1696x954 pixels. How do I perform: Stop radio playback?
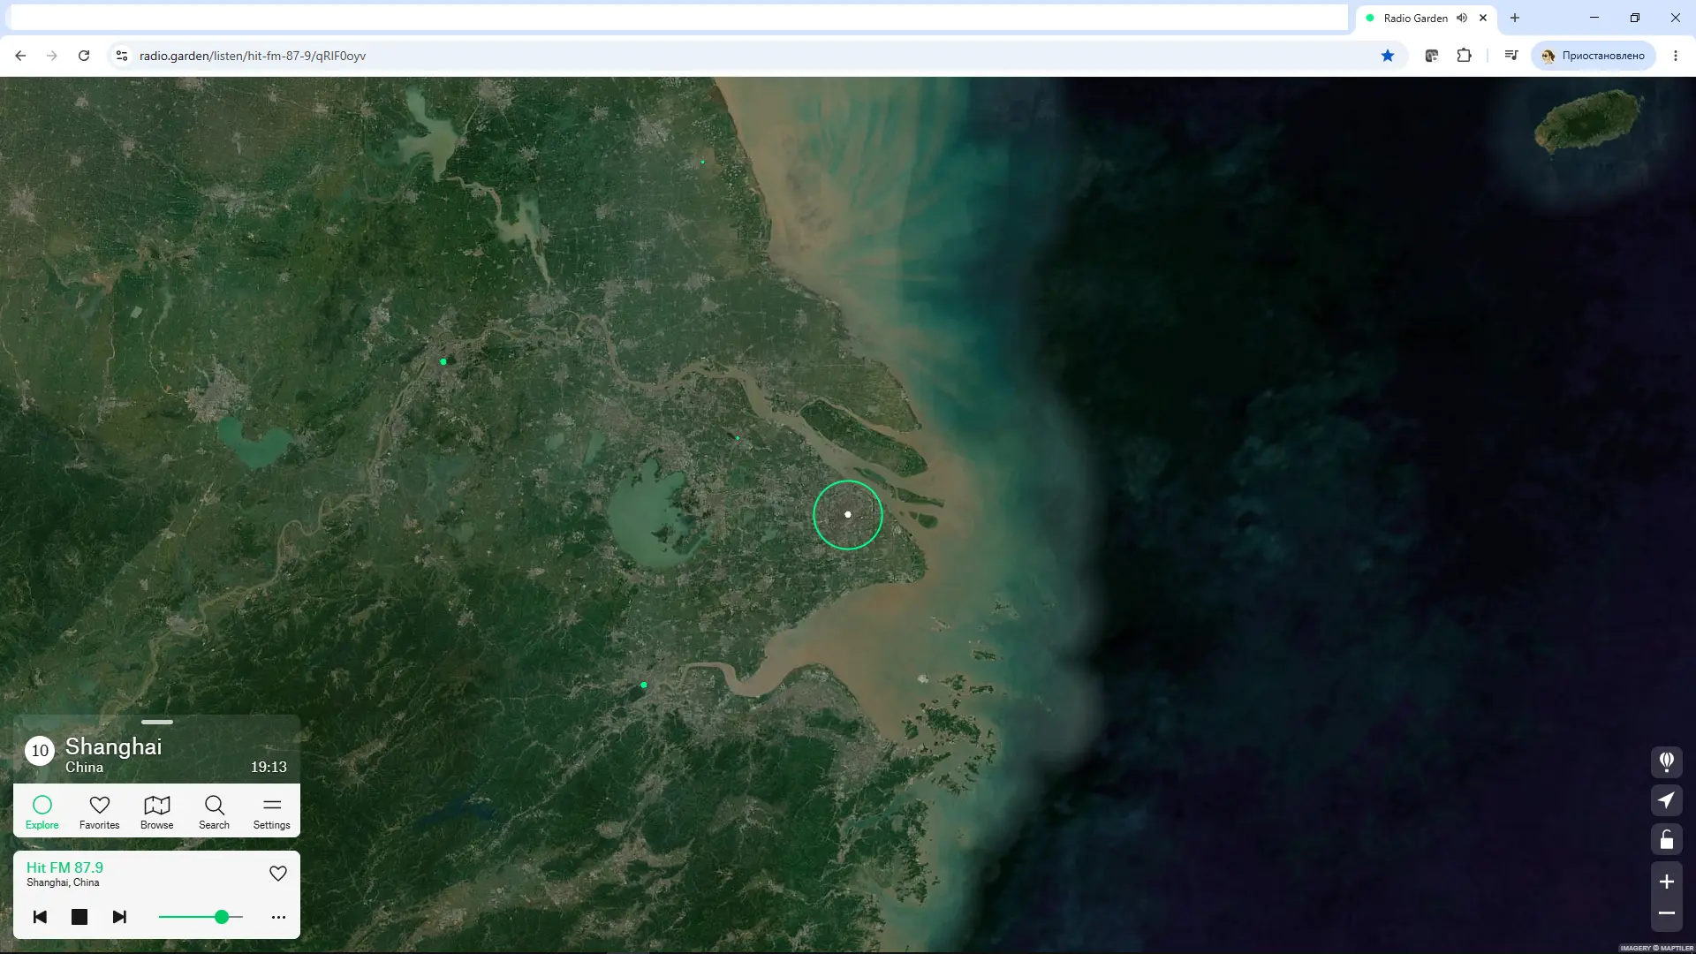(x=79, y=917)
